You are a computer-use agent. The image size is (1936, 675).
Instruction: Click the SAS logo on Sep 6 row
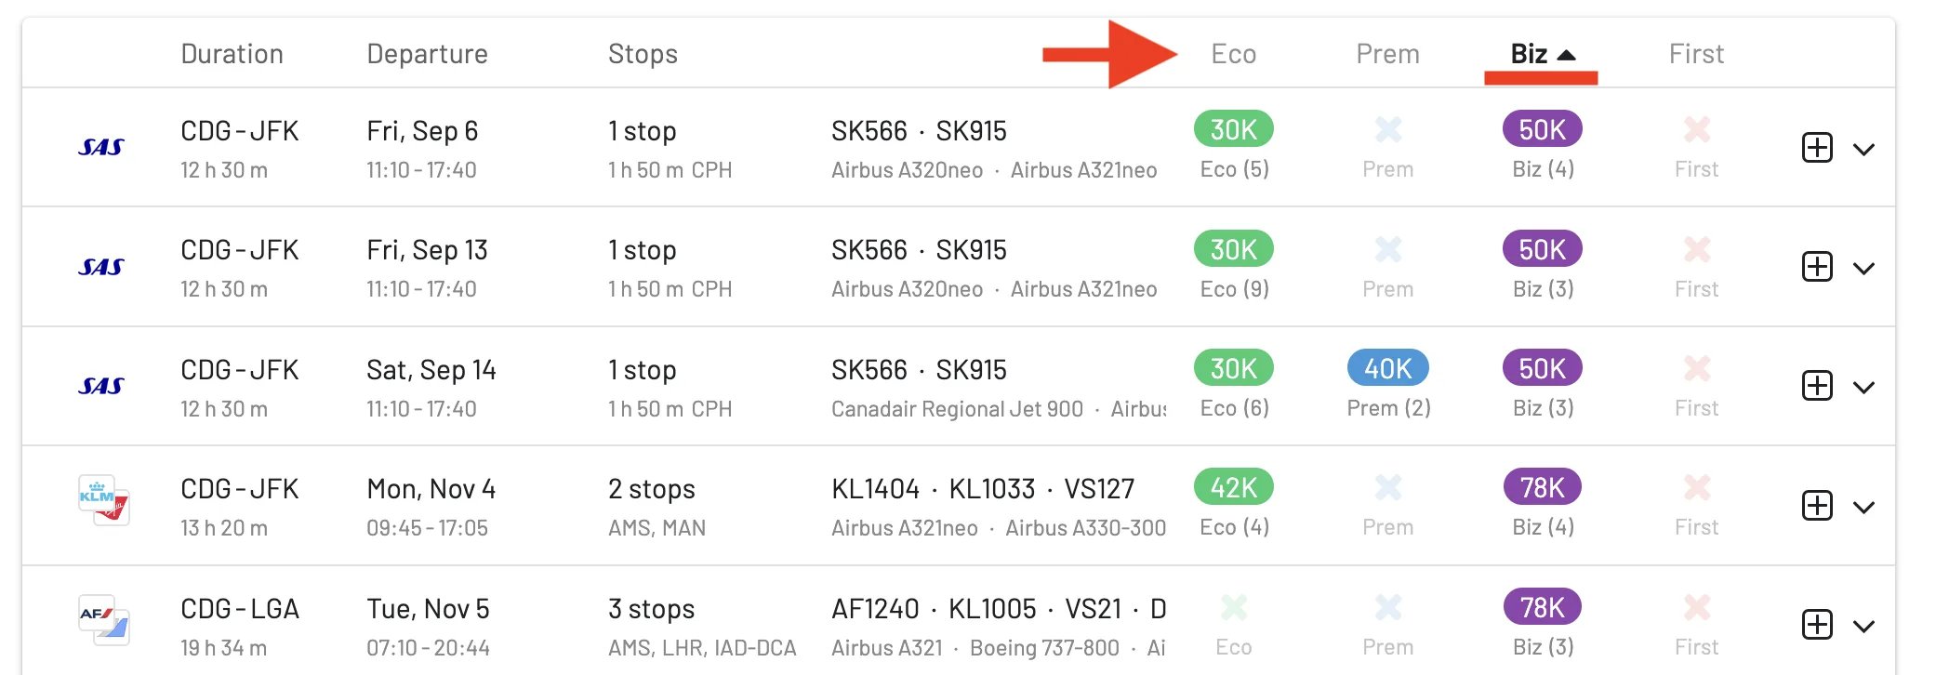point(101,147)
